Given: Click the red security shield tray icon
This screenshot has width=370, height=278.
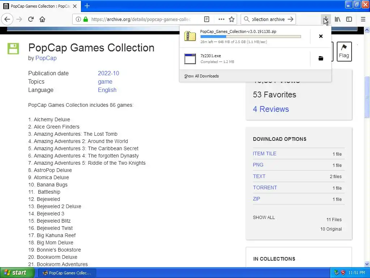Looking at the screenshot, I should click(x=343, y=273).
